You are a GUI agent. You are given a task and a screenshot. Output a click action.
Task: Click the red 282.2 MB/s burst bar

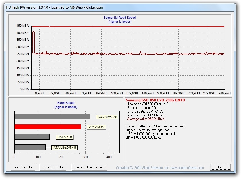tap(48, 127)
